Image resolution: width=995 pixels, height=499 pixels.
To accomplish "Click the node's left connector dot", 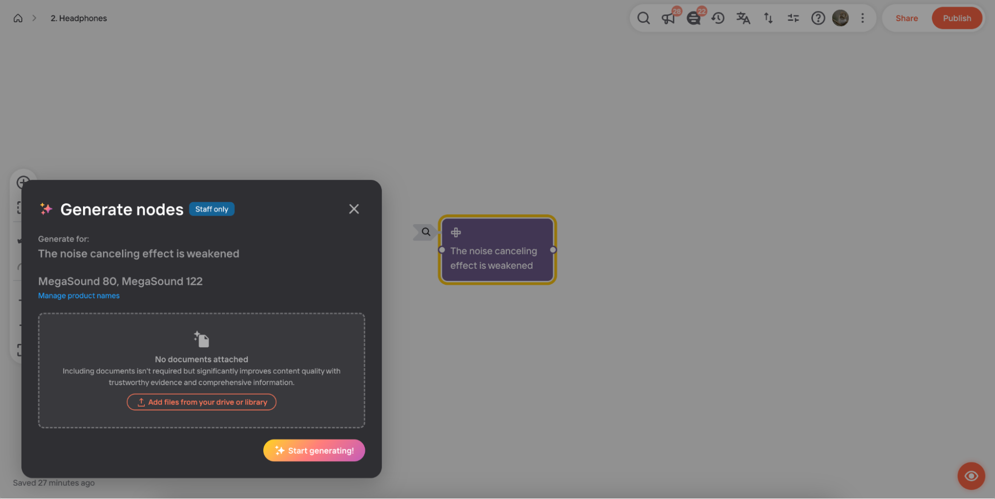I will point(442,250).
